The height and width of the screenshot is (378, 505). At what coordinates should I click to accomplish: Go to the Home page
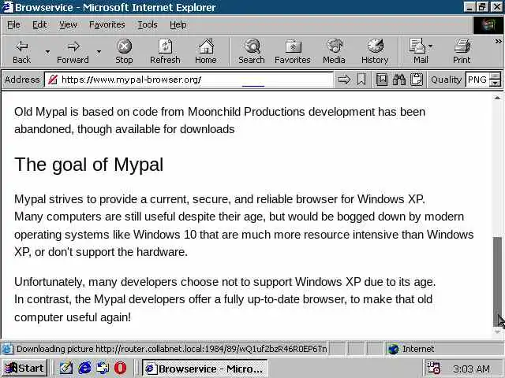coord(206,51)
